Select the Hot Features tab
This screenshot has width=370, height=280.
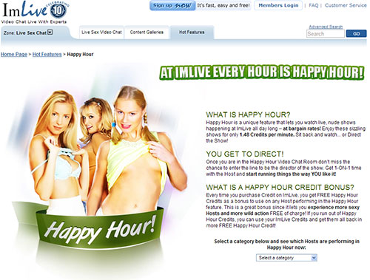(x=192, y=33)
